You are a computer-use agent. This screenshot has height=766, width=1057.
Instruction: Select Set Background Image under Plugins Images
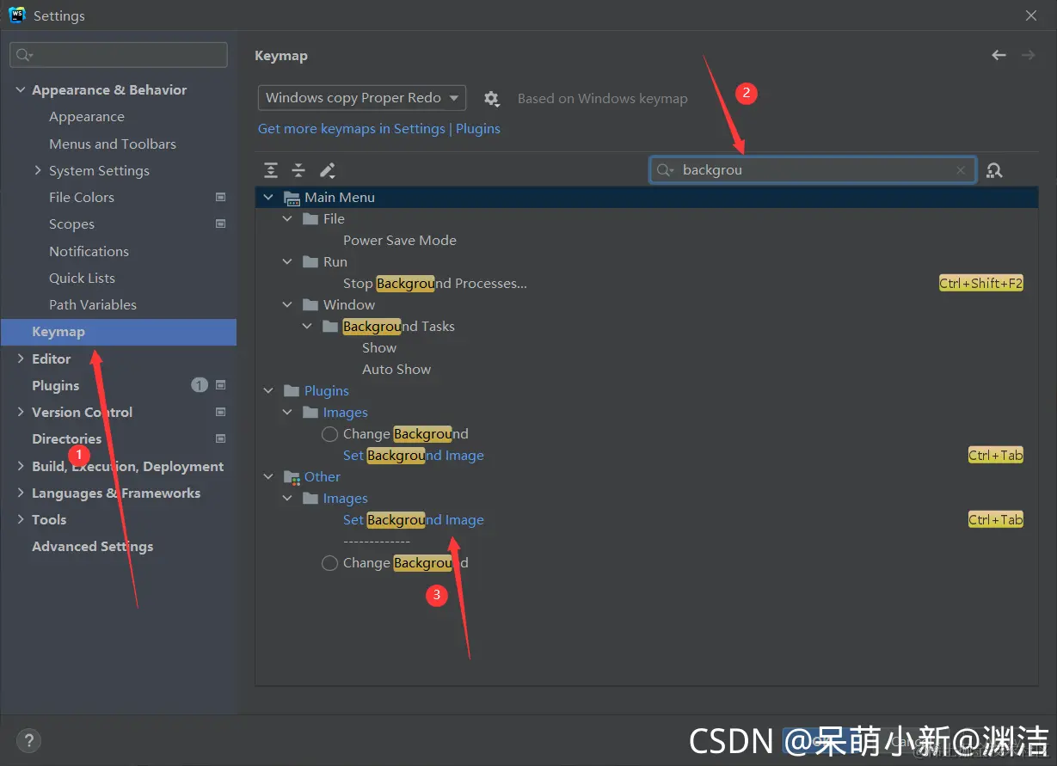[414, 456]
